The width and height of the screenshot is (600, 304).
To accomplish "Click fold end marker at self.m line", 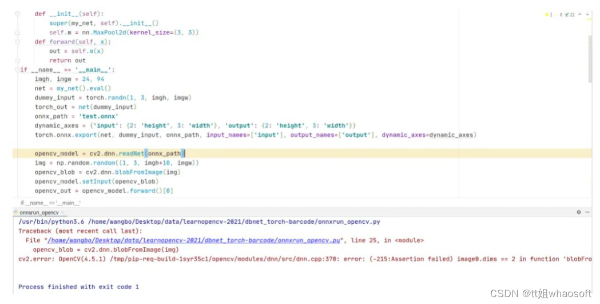I will tap(17, 33).
